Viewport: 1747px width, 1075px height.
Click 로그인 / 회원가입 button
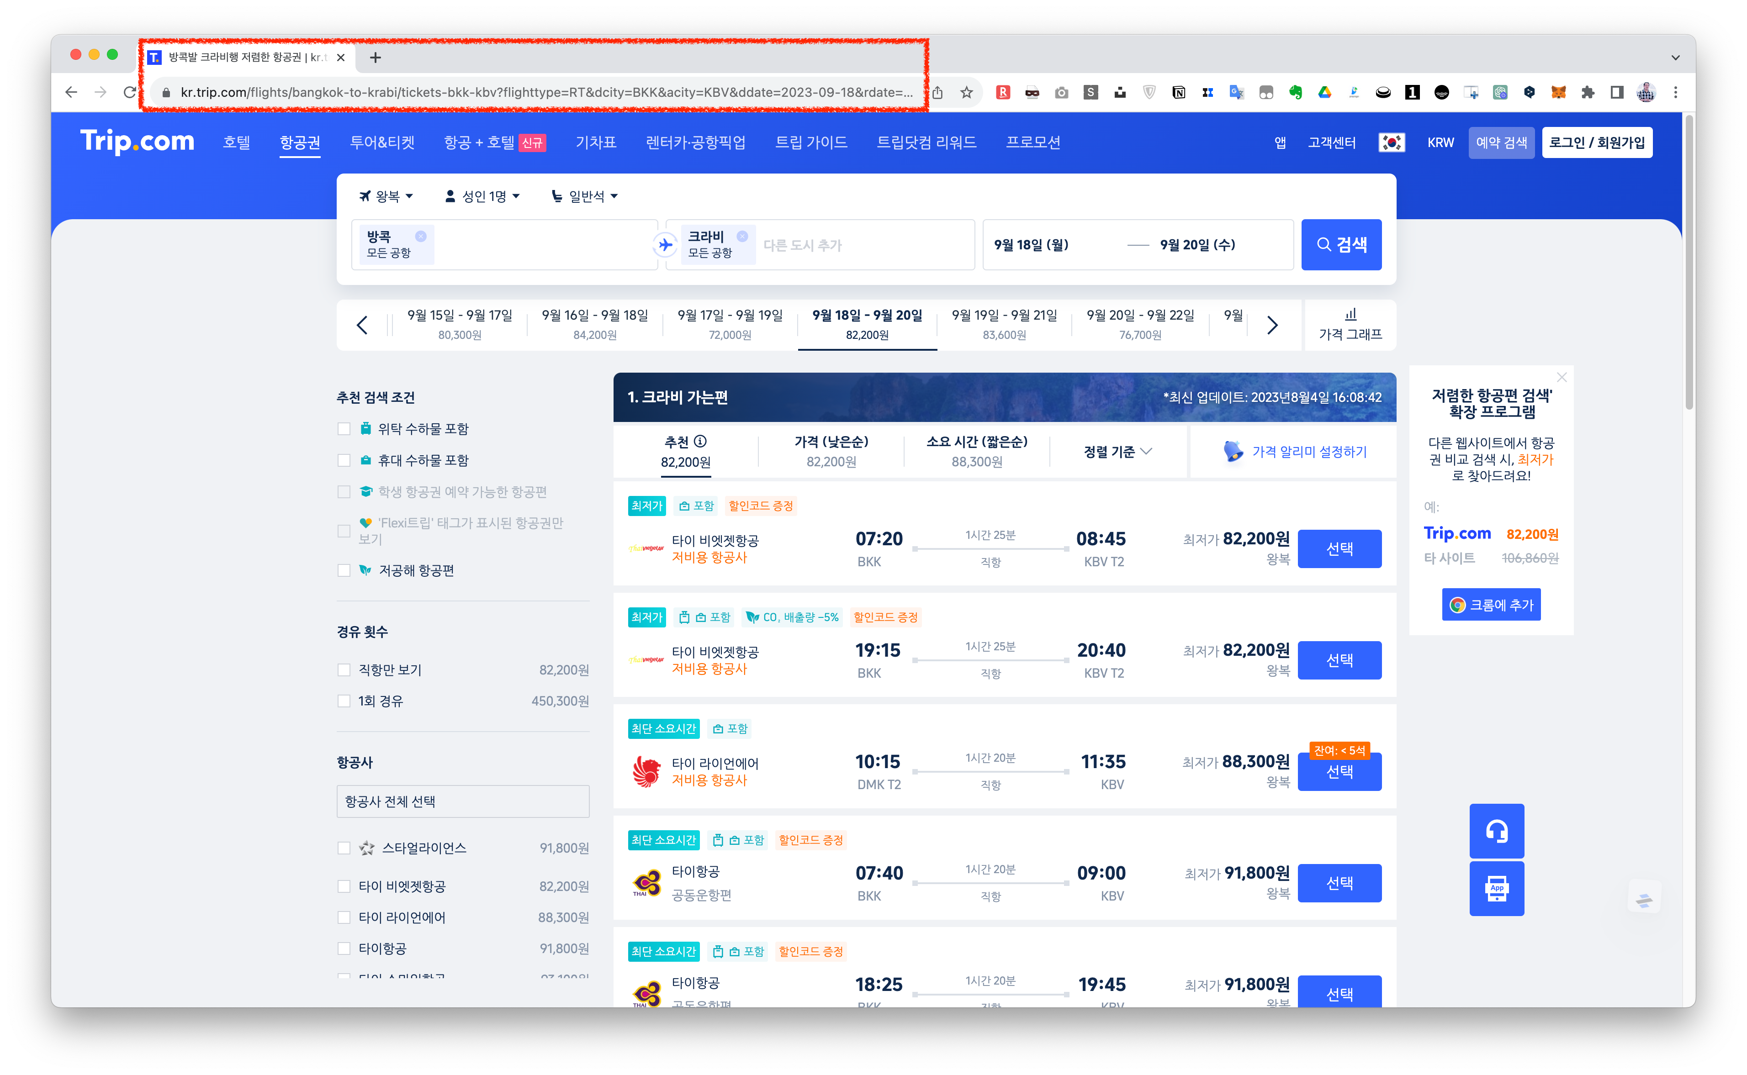pyautogui.click(x=1597, y=143)
